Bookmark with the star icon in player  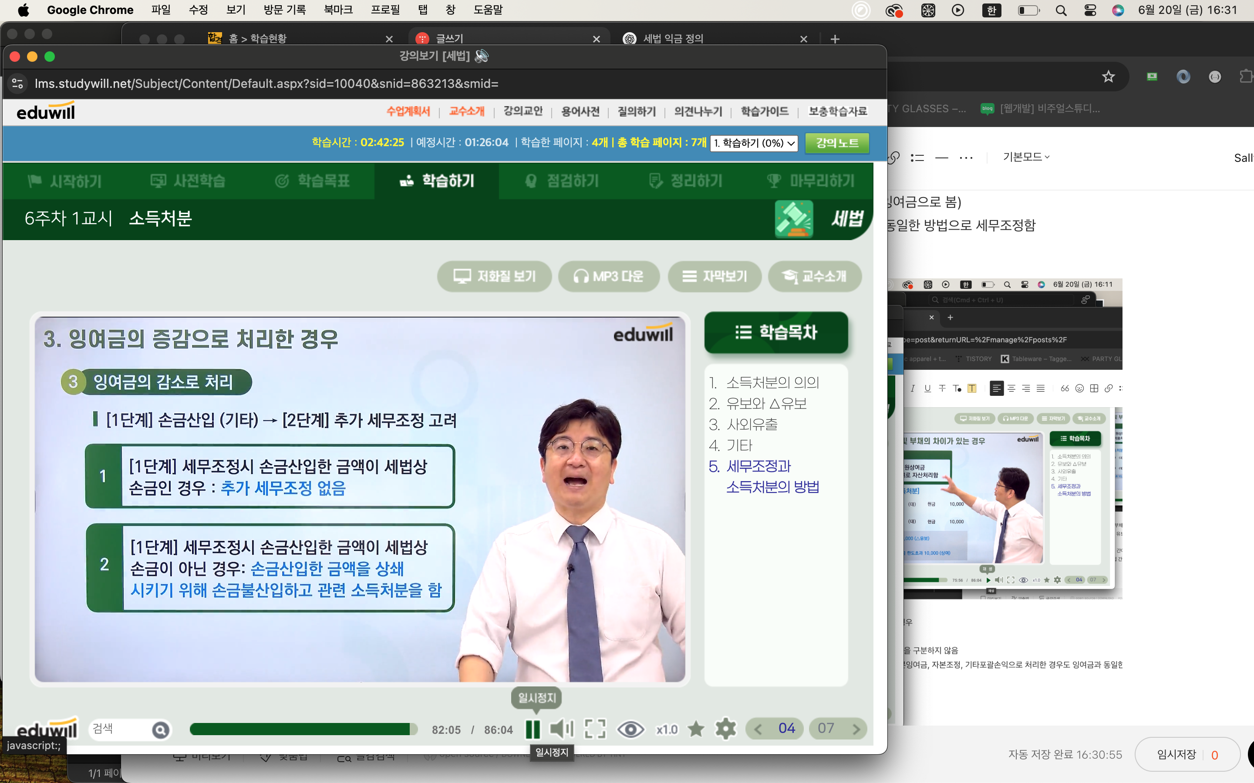click(x=695, y=729)
